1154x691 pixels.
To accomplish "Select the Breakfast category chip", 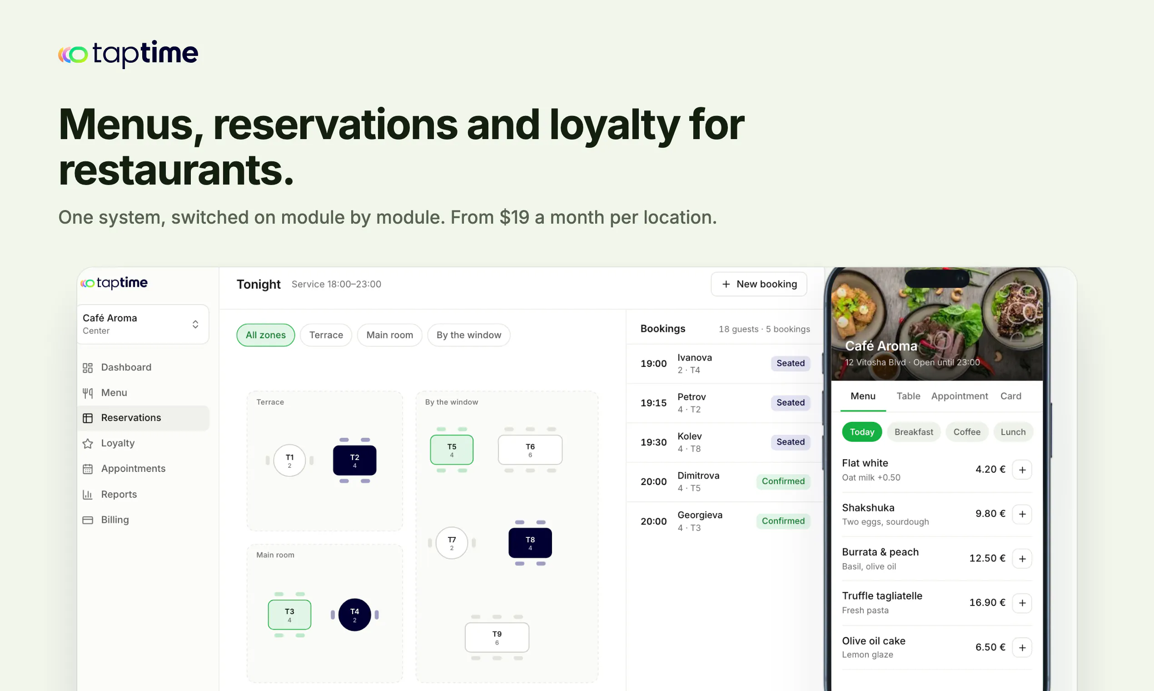I will (x=913, y=432).
